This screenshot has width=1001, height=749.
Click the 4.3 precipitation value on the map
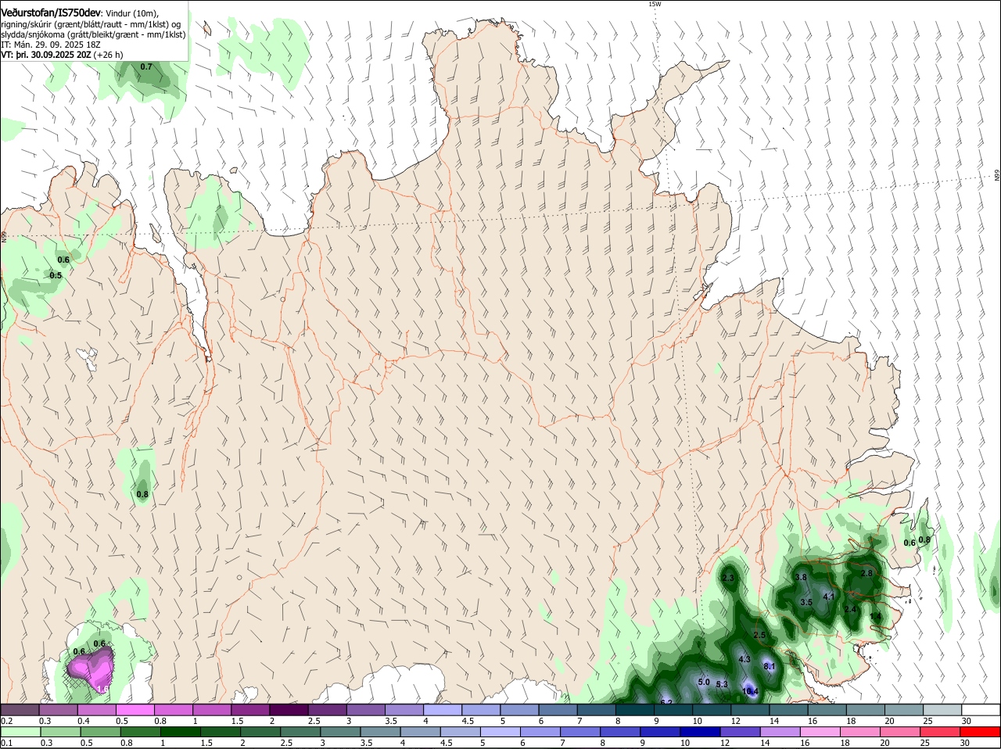click(744, 659)
